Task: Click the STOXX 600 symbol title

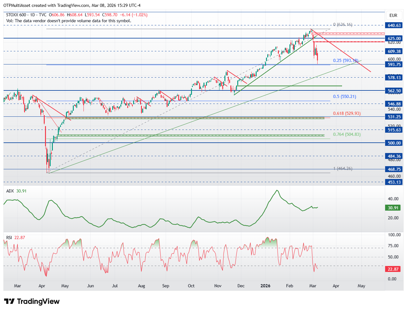Action: [x=16, y=15]
